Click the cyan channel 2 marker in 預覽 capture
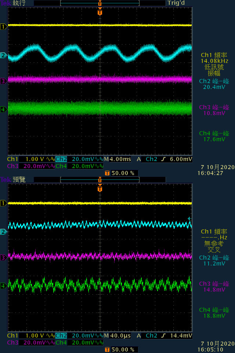The width and height of the screenshot is (235, 353). [3, 232]
